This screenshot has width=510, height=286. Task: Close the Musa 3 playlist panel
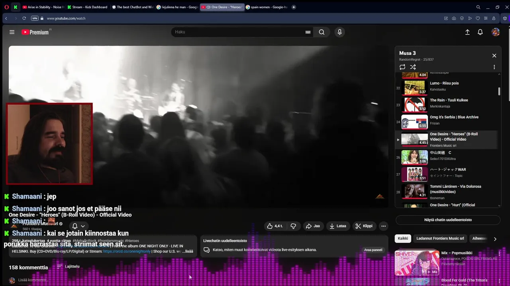click(x=494, y=56)
